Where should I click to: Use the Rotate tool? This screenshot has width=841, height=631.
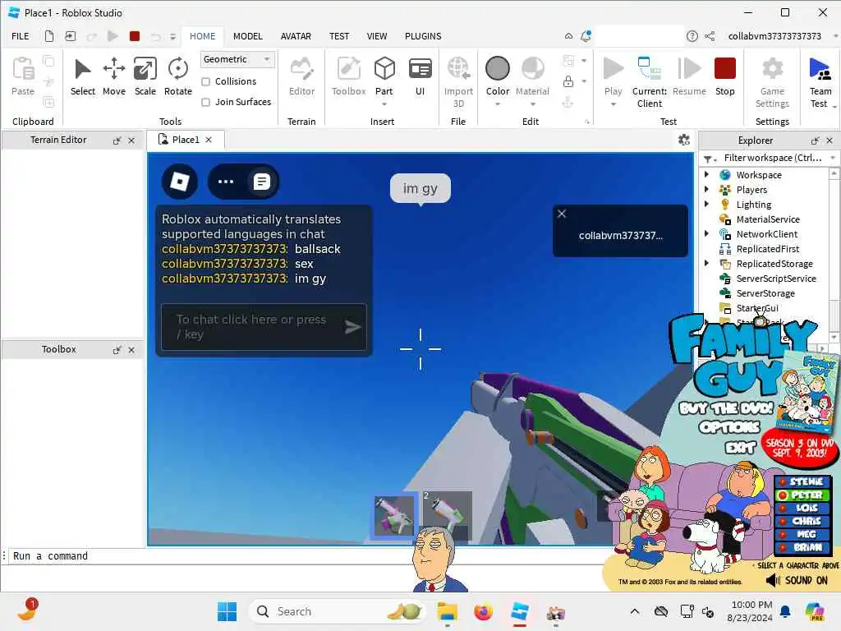(x=178, y=76)
